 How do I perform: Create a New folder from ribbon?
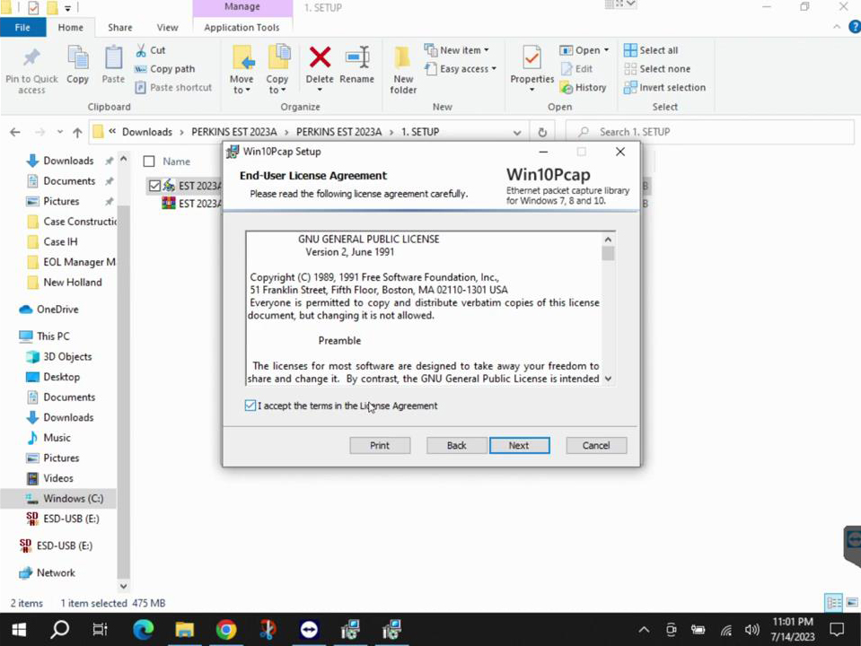(x=403, y=70)
